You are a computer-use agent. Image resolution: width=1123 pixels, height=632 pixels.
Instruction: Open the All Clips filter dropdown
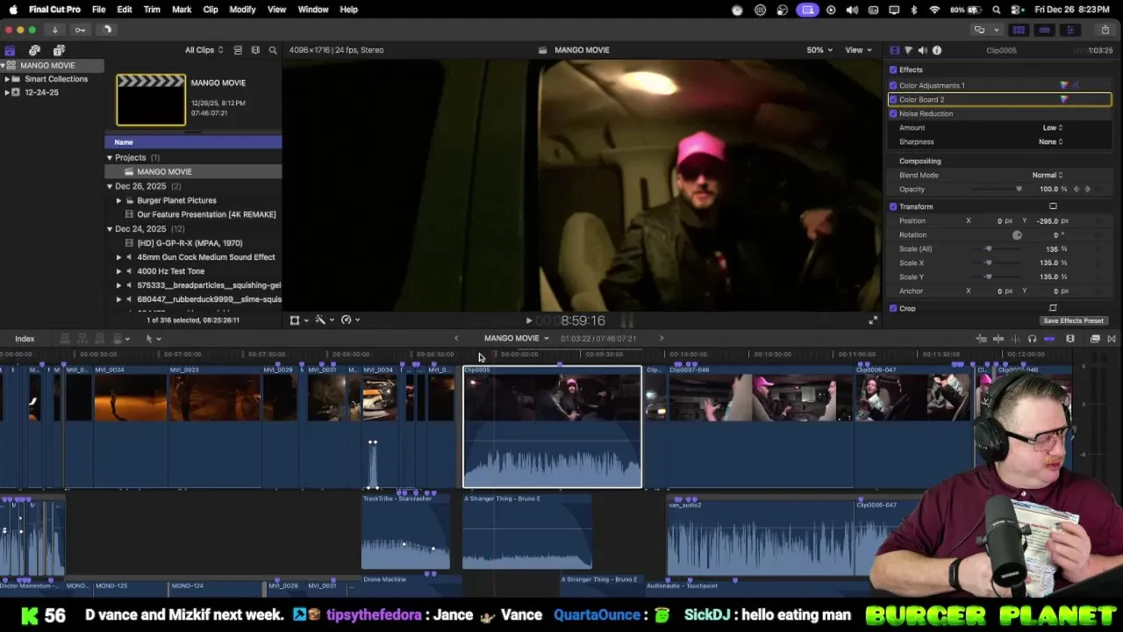pyautogui.click(x=204, y=50)
